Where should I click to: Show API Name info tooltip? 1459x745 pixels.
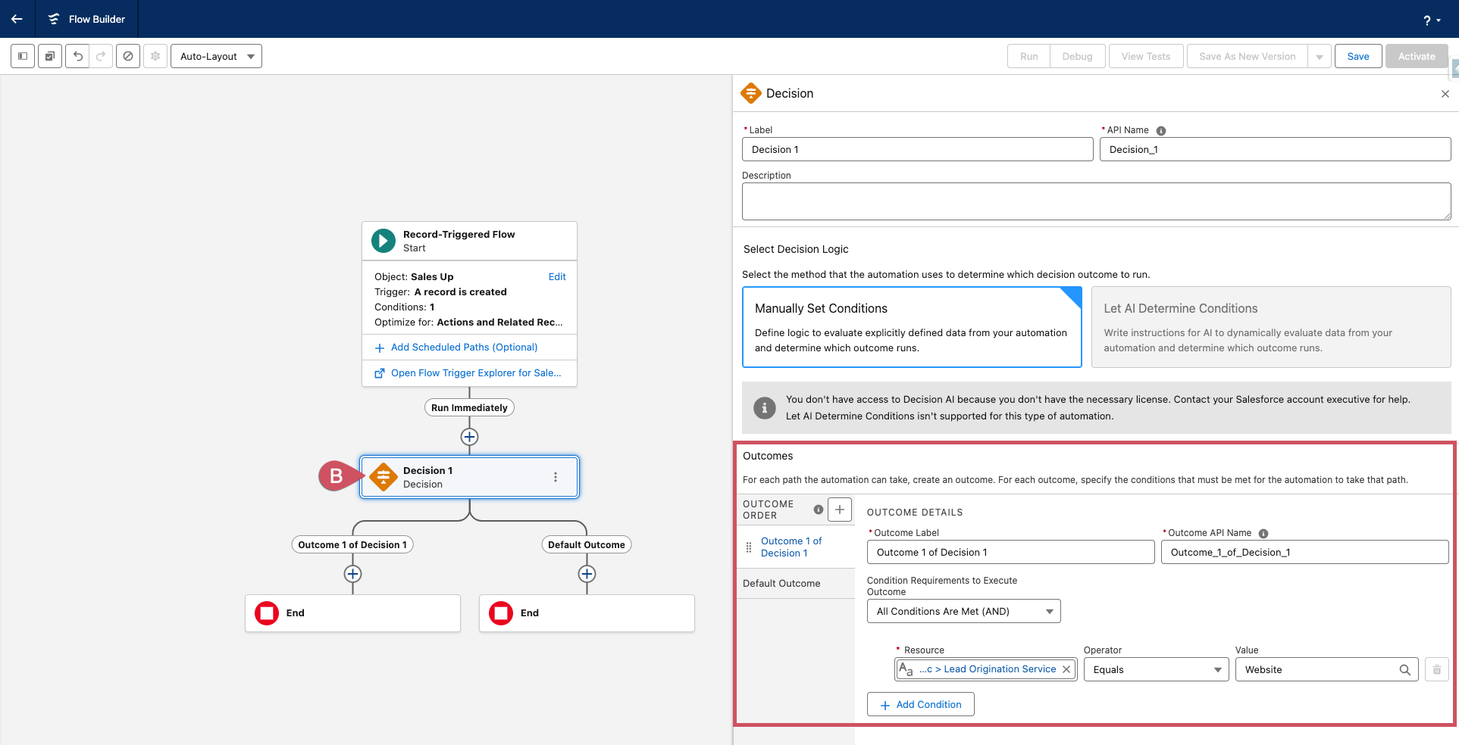1161,131
